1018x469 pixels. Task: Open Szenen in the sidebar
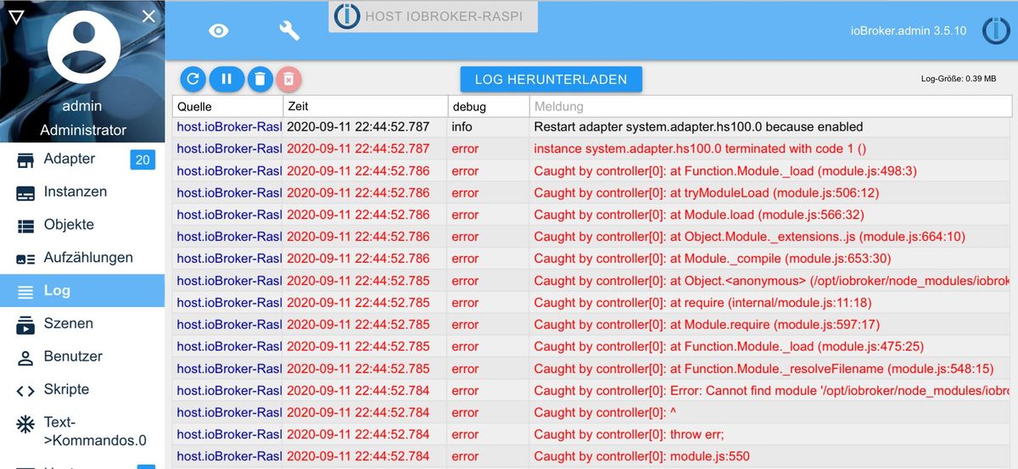82,323
